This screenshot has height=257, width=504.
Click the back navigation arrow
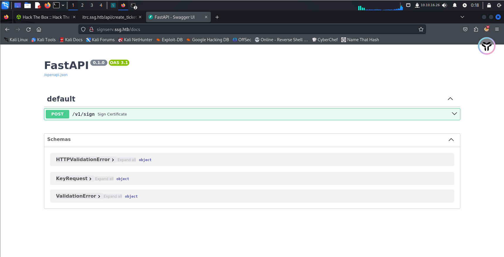click(x=7, y=29)
